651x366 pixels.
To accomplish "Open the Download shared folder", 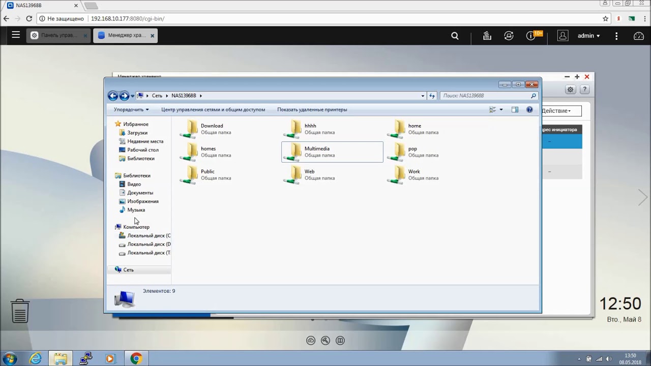I will point(205,129).
